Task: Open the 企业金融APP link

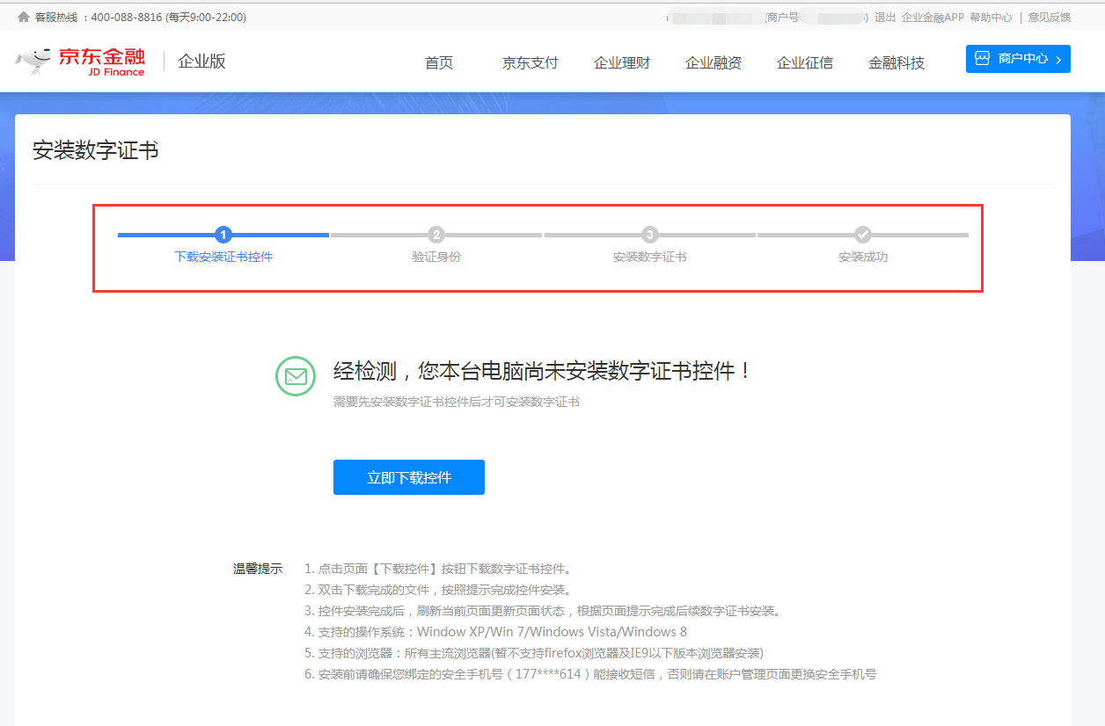Action: (x=933, y=17)
